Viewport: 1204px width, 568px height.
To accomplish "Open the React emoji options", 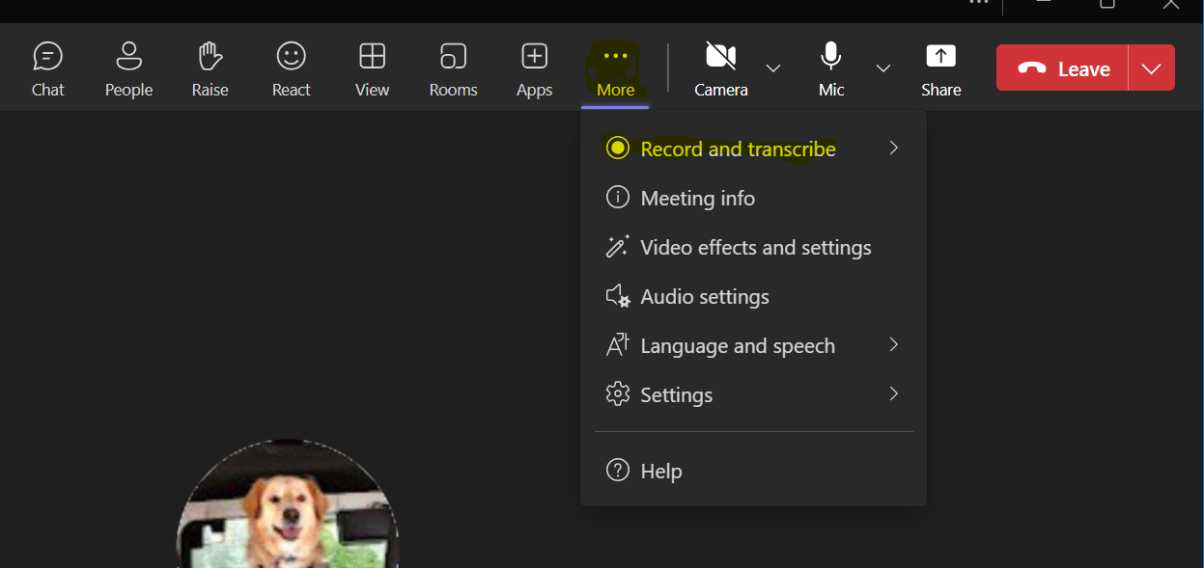I will (x=291, y=69).
